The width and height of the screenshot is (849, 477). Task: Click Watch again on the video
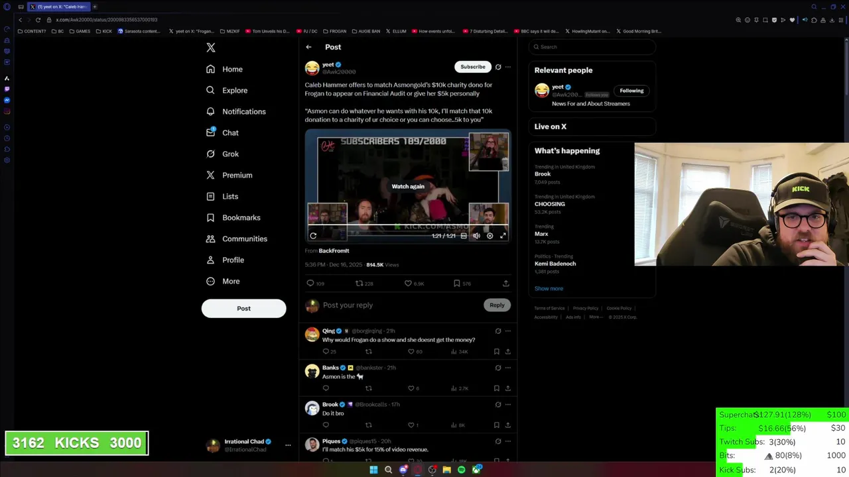[408, 186]
